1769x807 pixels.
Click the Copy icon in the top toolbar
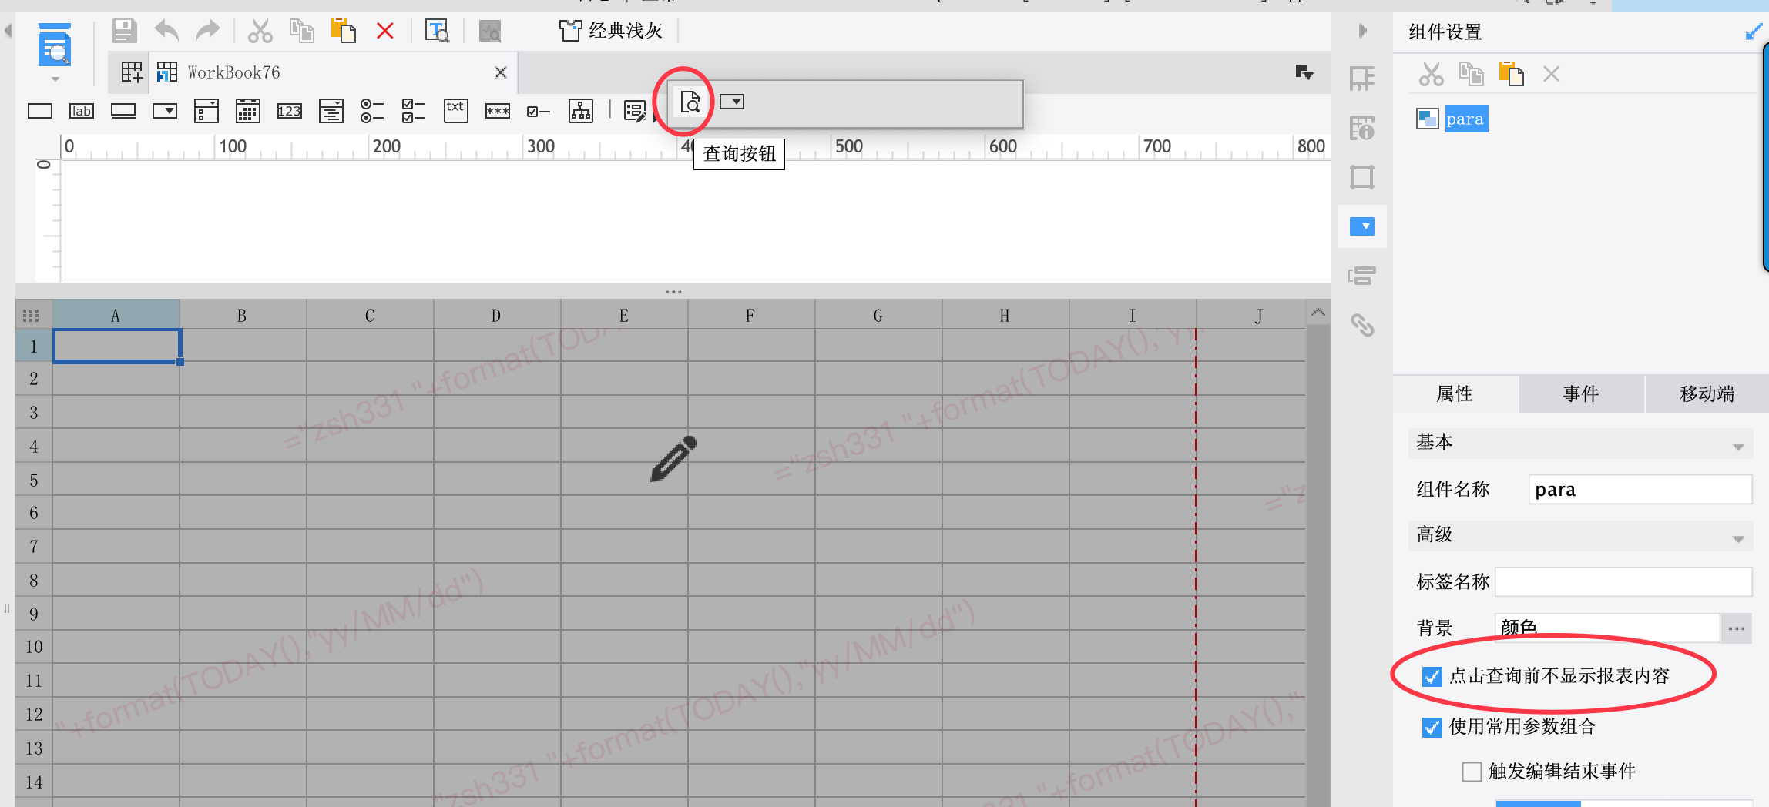[x=301, y=31]
